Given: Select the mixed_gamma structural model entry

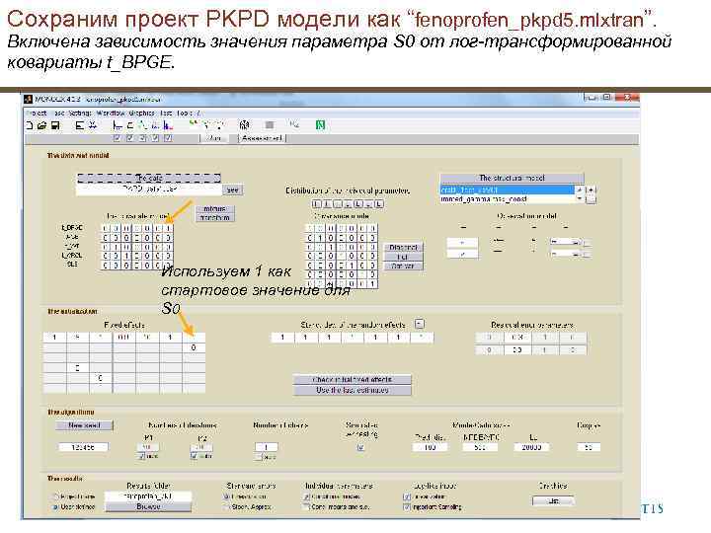Looking at the screenshot, I should pyautogui.click(x=507, y=199).
